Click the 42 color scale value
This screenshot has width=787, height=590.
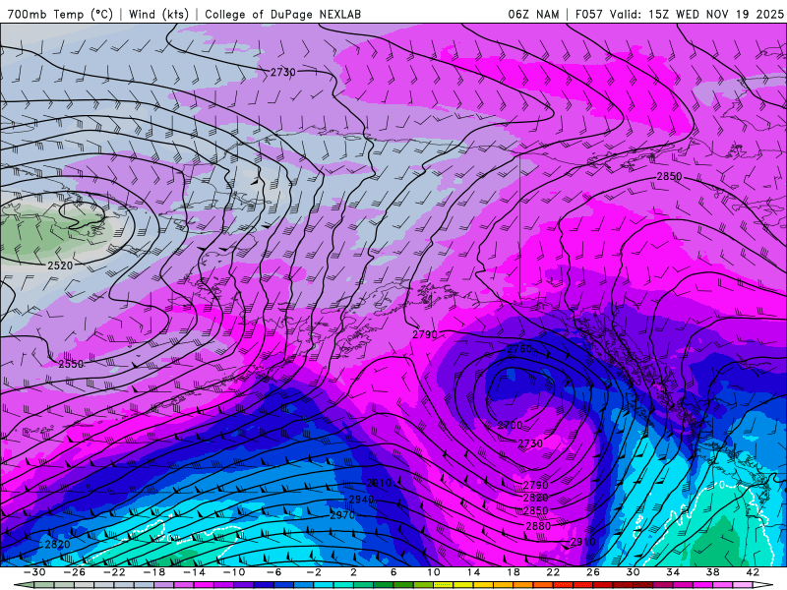pyautogui.click(x=753, y=572)
